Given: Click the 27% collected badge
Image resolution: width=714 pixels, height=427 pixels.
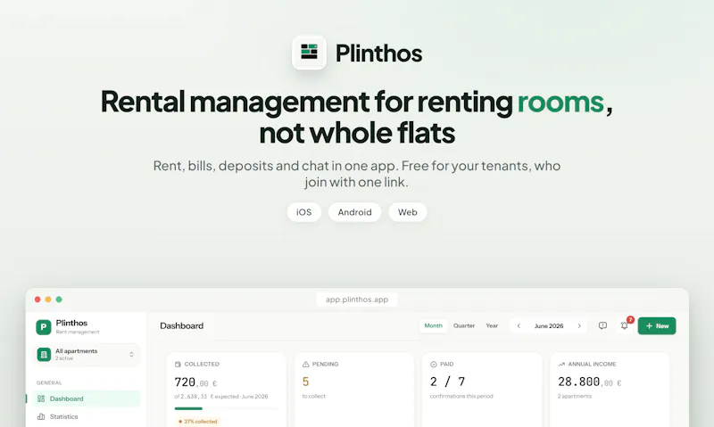Looking at the screenshot, I should pos(198,421).
